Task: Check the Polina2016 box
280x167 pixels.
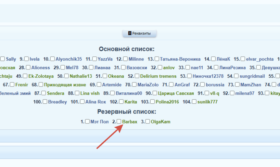Action: (152, 102)
